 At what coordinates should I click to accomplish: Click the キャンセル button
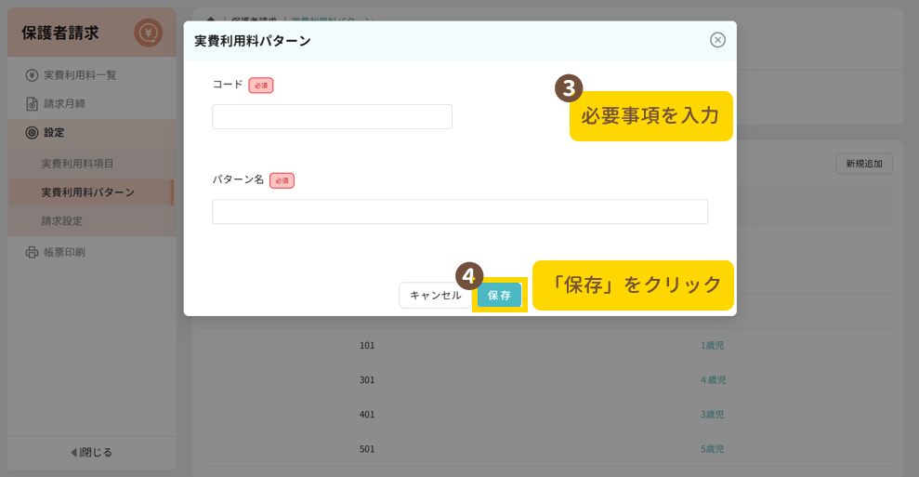tap(435, 295)
